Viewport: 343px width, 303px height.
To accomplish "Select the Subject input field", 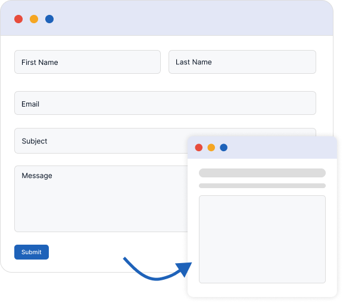I will [x=101, y=141].
